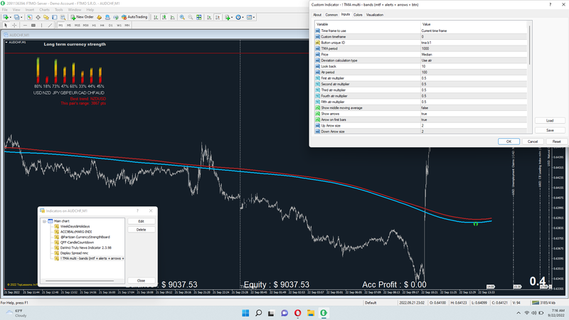Open the Tools menu
The image size is (569, 320).
[59, 10]
